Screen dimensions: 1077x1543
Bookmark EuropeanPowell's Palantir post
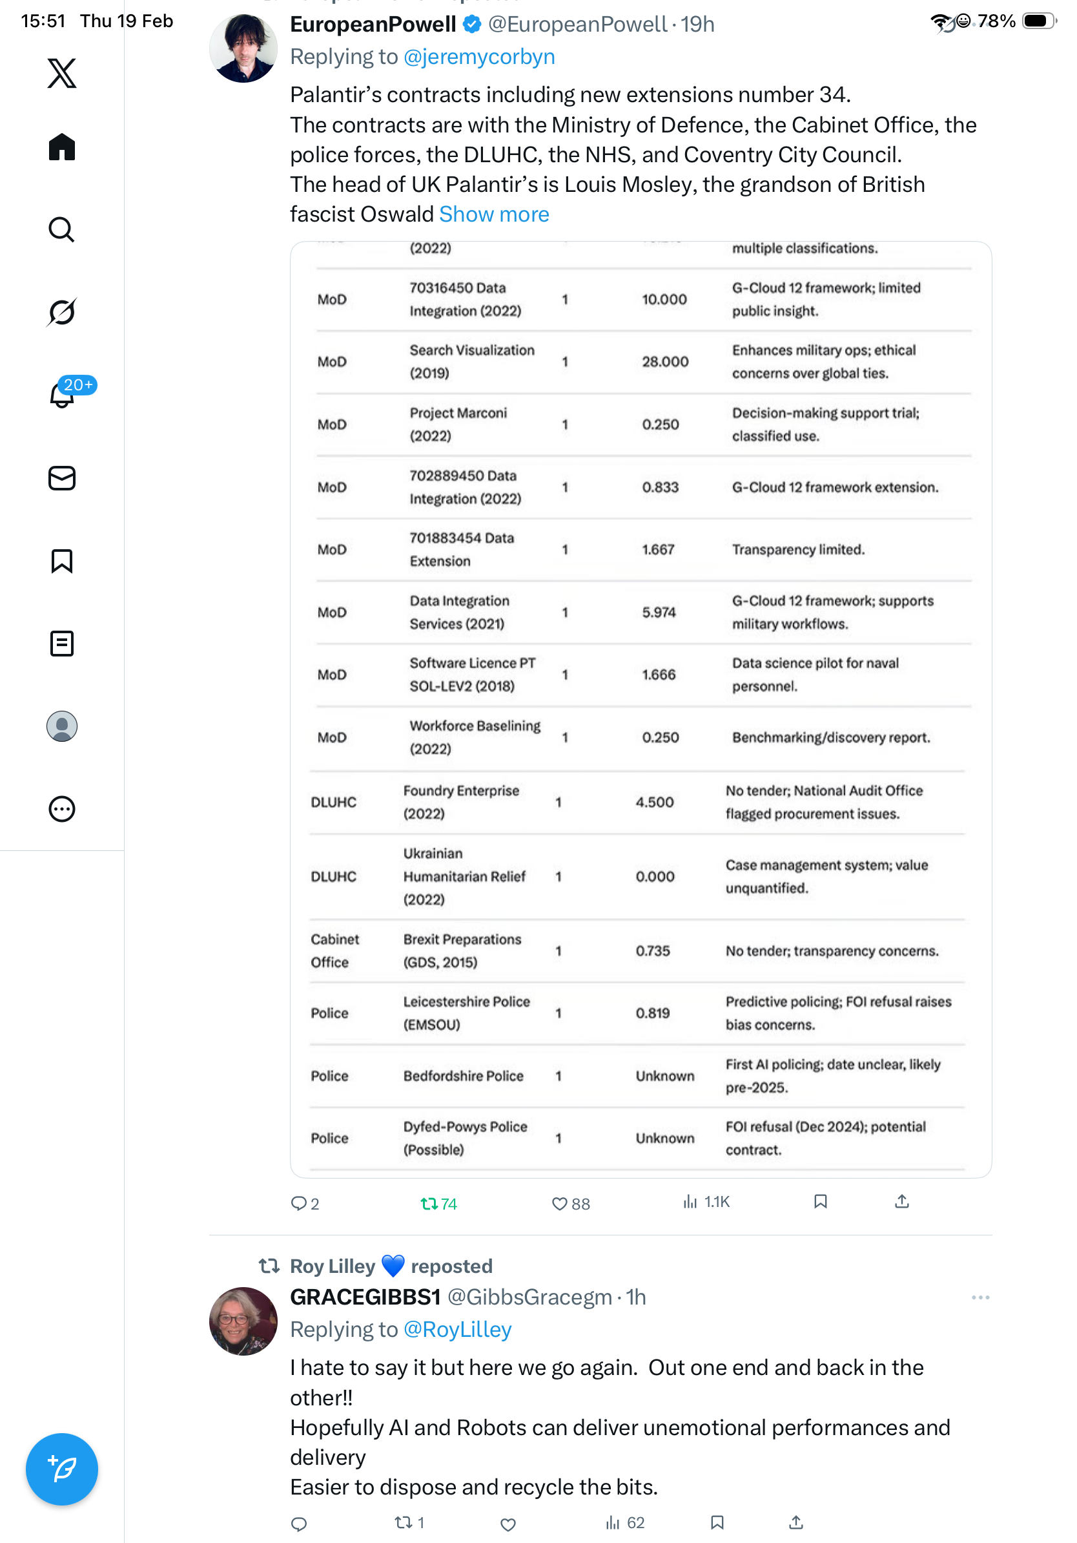tap(820, 1202)
